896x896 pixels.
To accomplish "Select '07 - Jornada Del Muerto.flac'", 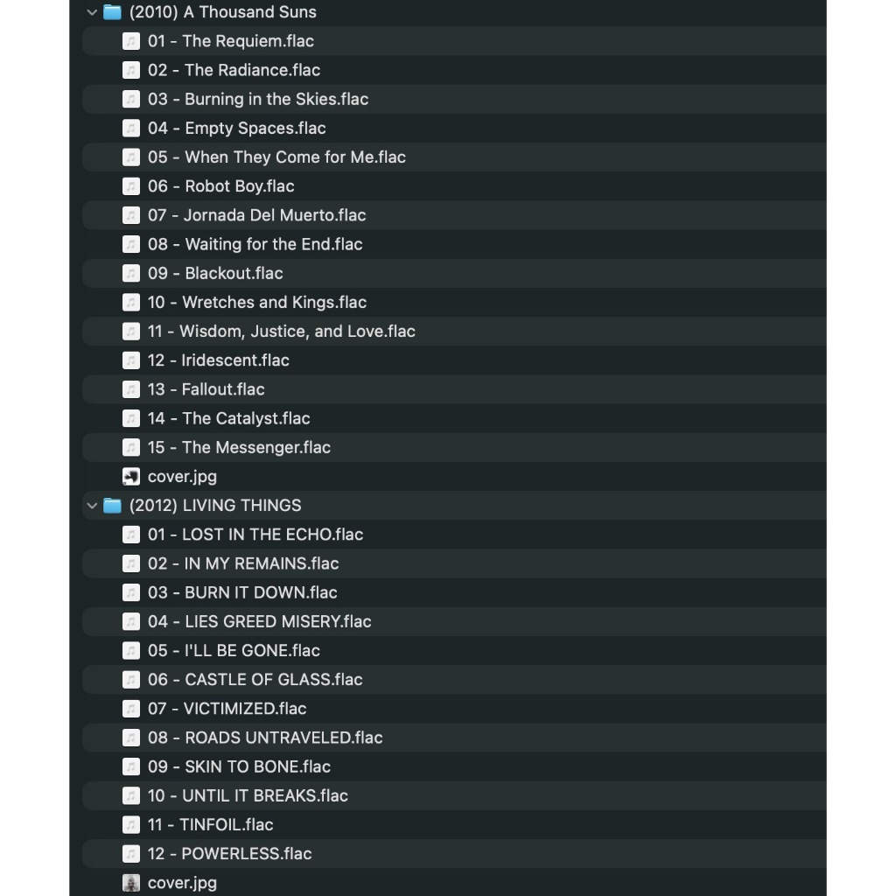I will [256, 215].
